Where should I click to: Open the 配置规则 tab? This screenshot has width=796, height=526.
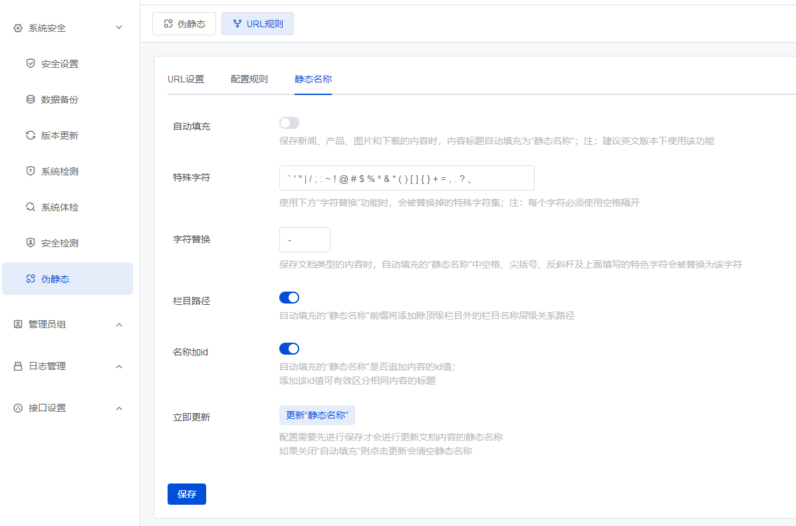click(249, 79)
